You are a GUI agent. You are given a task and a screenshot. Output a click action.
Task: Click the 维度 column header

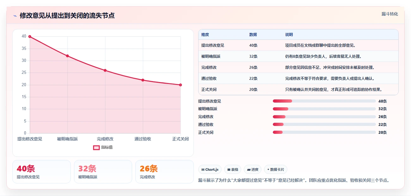[205, 35]
